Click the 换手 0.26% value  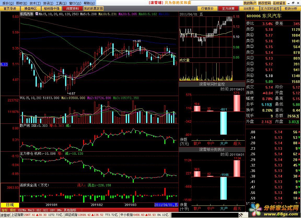(267, 110)
